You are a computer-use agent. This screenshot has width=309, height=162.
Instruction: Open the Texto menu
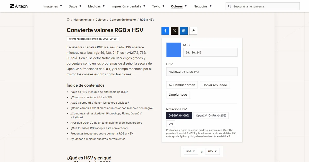[158, 6]
